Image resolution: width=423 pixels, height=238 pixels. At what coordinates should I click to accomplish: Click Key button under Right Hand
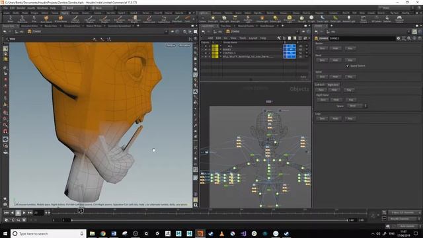[351, 100]
